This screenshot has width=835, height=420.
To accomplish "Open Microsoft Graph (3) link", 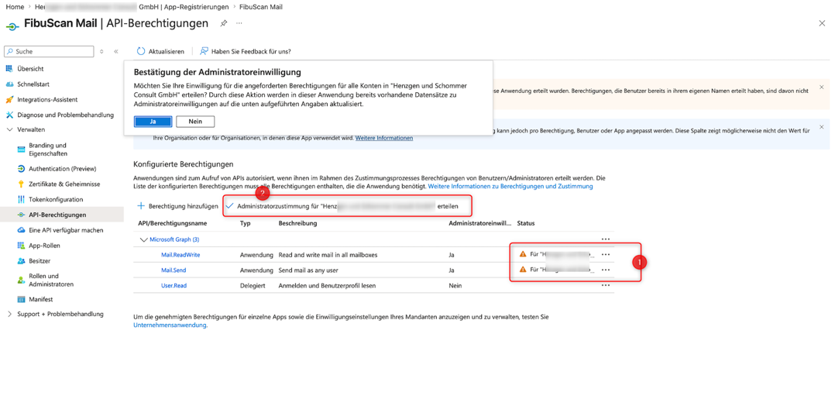I will [174, 240].
